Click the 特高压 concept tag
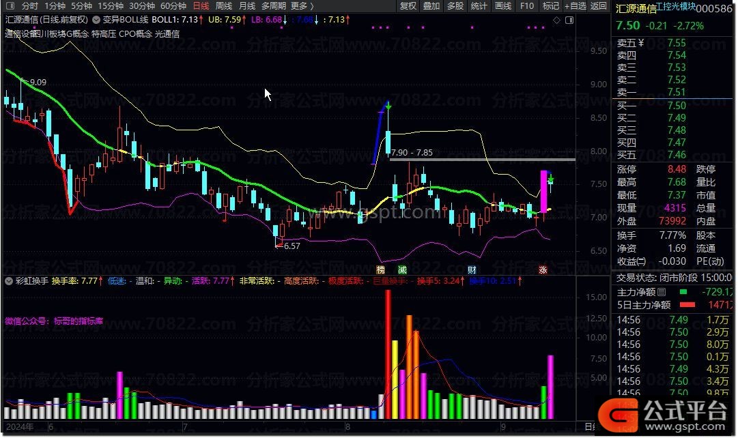The width and height of the screenshot is (738, 438). 104,34
